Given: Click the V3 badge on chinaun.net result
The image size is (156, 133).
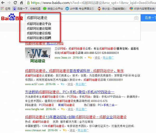Looking at the screenshot, I should coord(64,130).
